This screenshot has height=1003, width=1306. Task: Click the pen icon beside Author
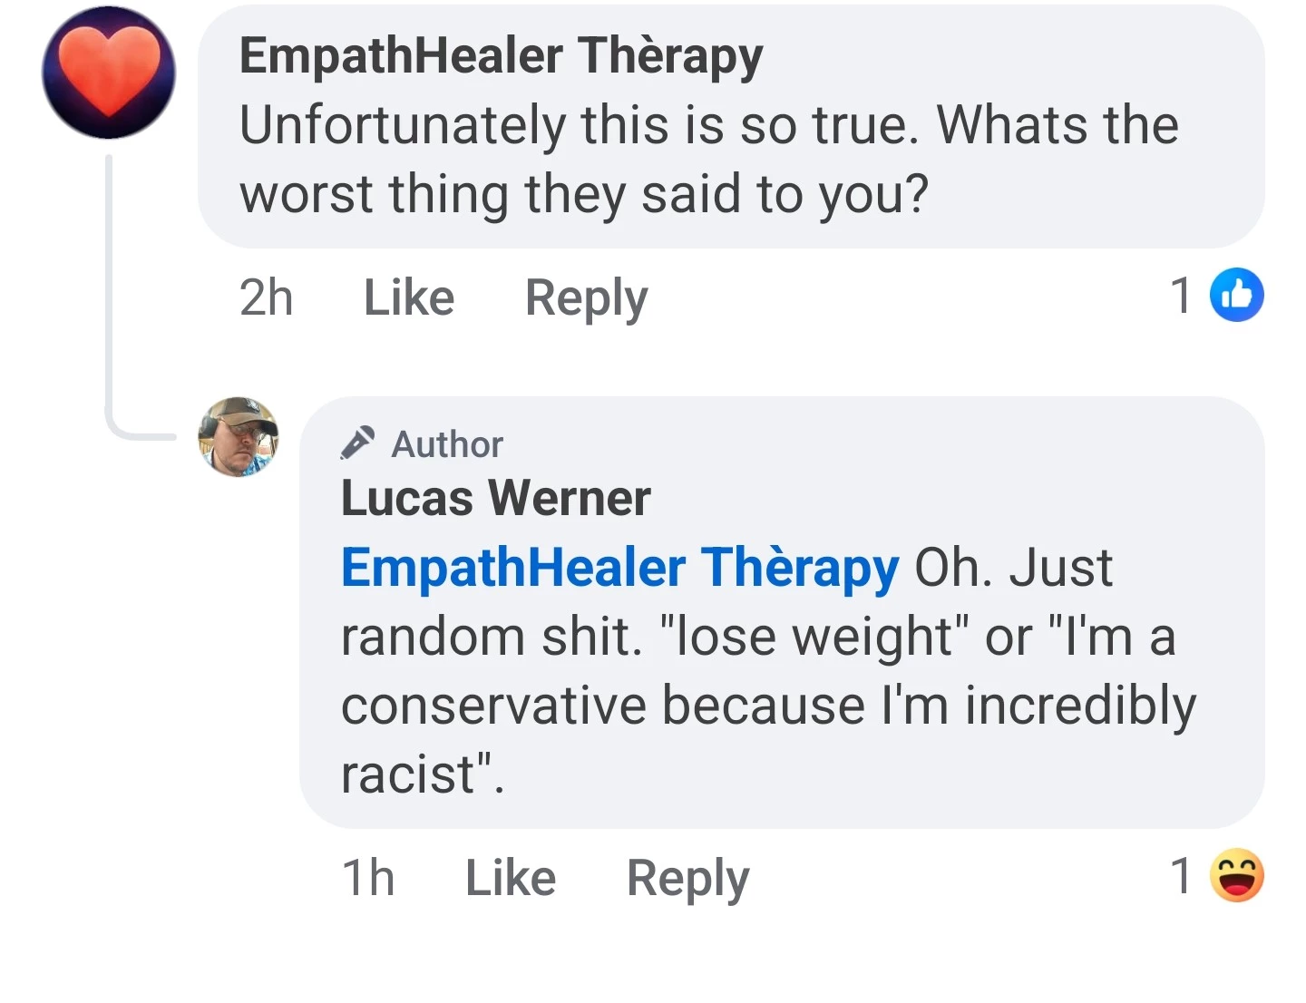click(x=357, y=443)
